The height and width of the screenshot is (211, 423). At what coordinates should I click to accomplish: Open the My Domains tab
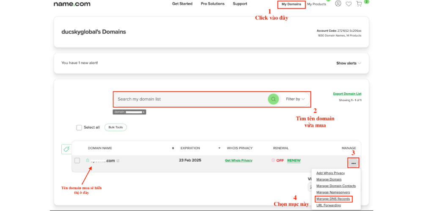pos(291,4)
